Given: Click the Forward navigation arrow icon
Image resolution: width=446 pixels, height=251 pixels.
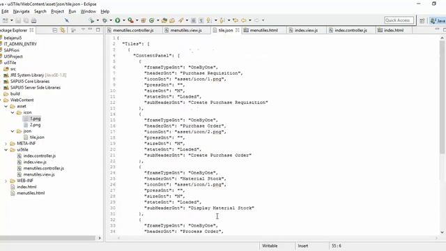Looking at the screenshot, I should (256, 20).
